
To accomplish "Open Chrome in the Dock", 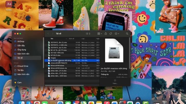I will [37, 103].
